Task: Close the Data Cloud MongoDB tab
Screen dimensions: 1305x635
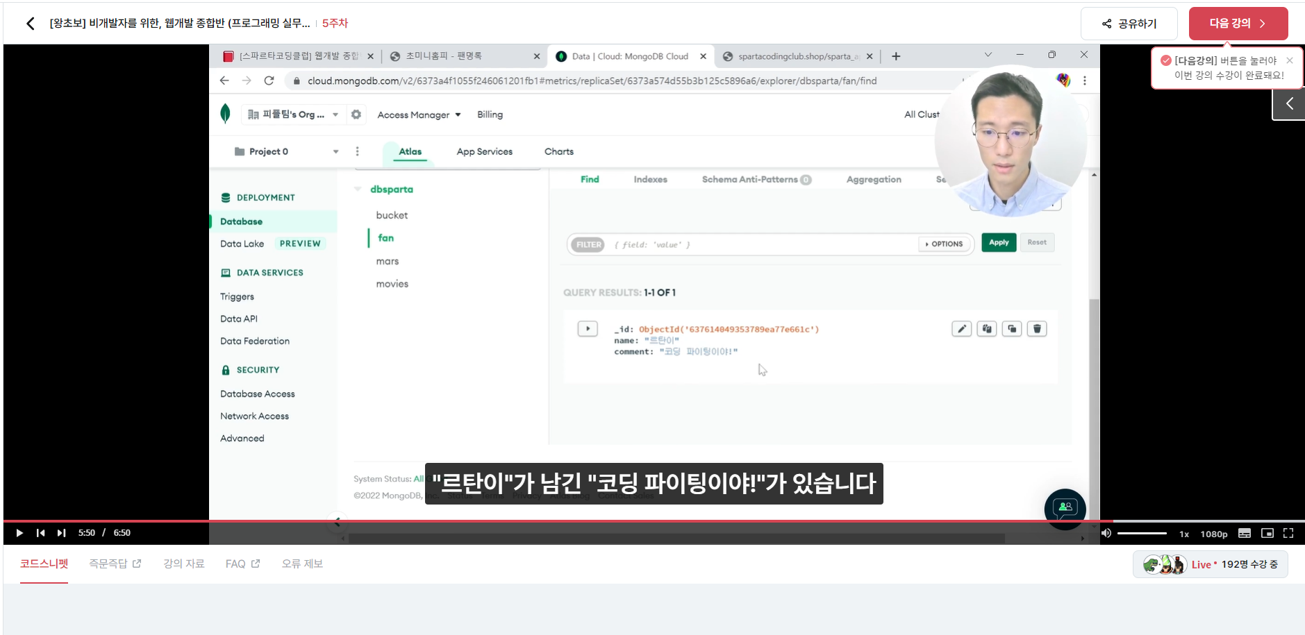Action: click(x=703, y=56)
